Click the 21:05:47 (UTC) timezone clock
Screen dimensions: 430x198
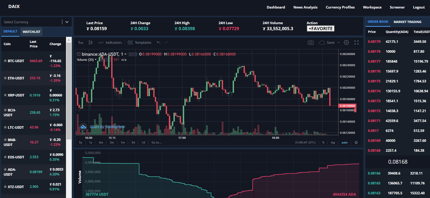[x=305, y=142]
